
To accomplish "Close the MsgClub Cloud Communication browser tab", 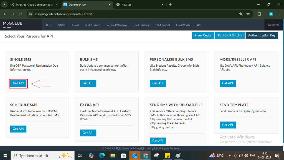I will pyautogui.click(x=57, y=4).
